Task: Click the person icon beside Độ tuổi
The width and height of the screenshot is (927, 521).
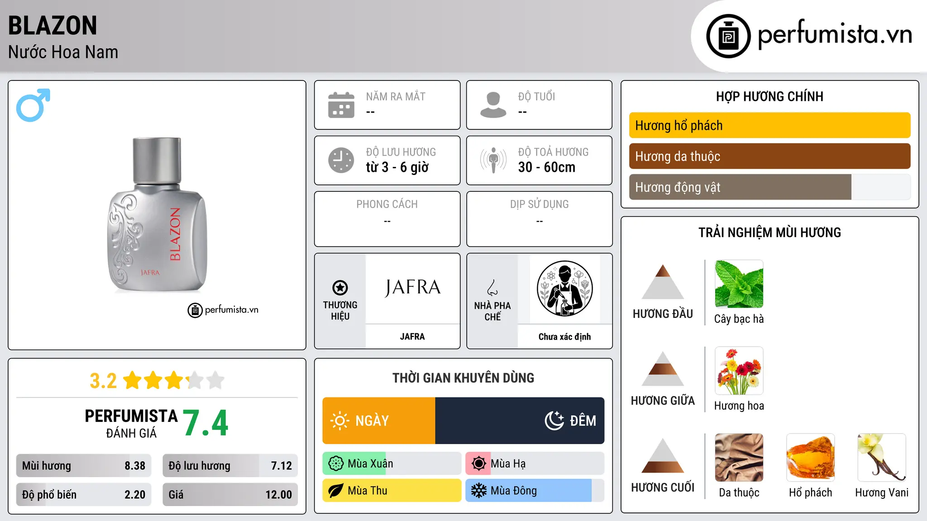Action: coord(493,105)
